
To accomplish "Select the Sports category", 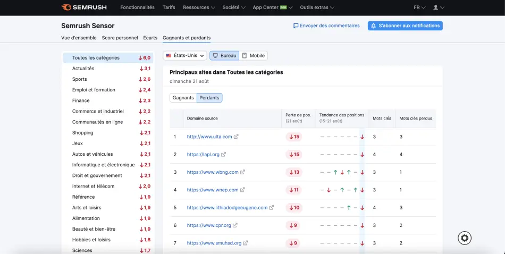I will click(x=108, y=79).
